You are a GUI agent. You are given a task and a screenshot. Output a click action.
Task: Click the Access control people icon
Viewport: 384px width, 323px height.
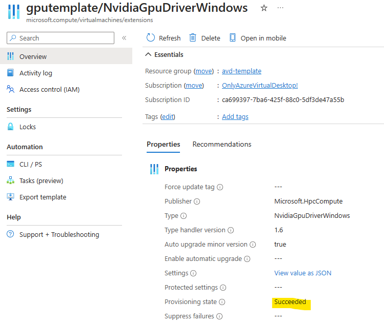(x=10, y=89)
